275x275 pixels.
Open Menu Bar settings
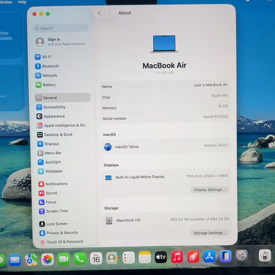point(50,153)
